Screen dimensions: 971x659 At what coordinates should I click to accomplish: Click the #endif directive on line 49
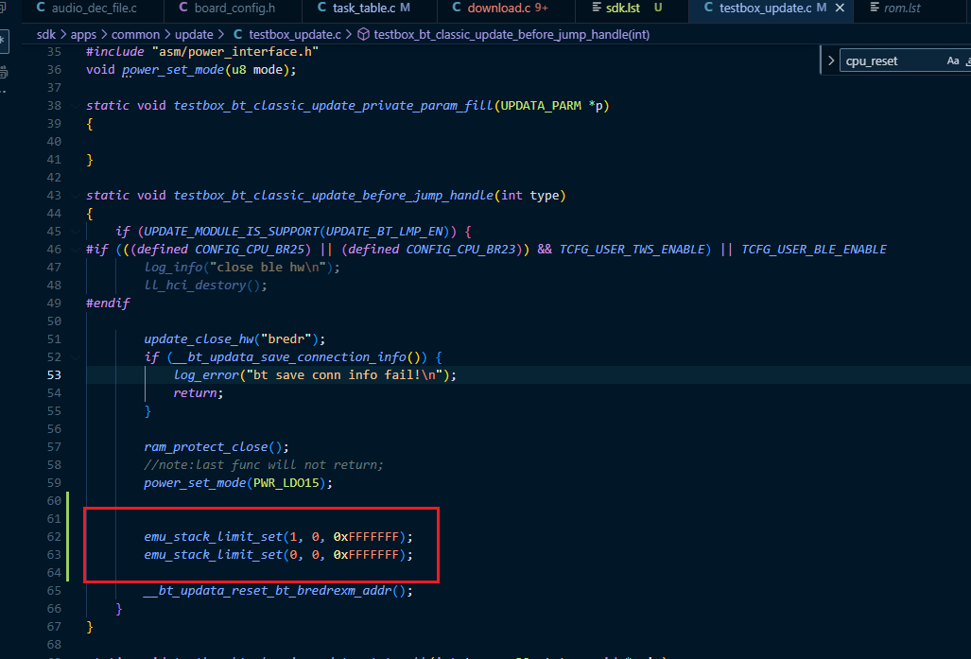108,303
